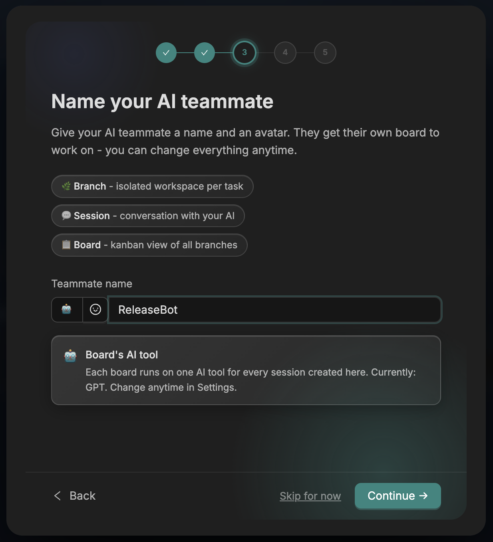Click 'Give your AI teammate a name' description
Viewport: 493px width, 542px height.
tap(245, 141)
